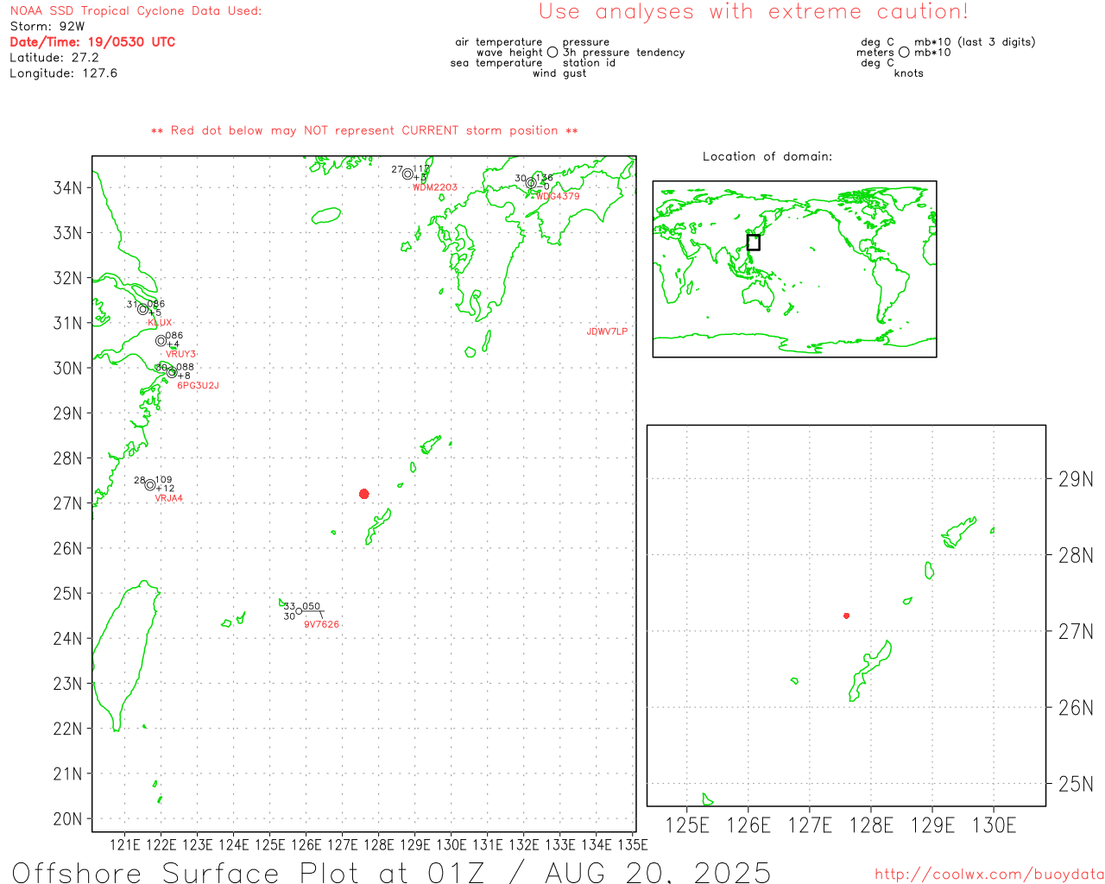
Task: Click the 128E longitude label on main map
Action: click(x=378, y=845)
